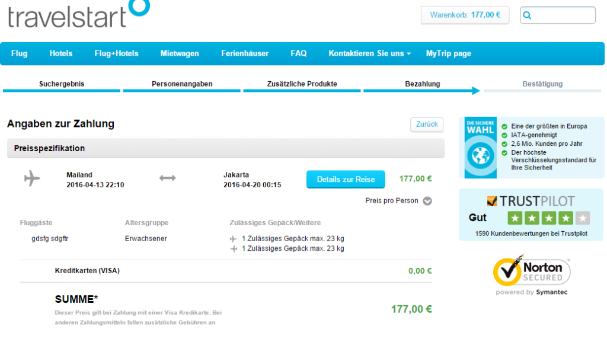Click the search magnifier icon
Screen dimensions: 607x339
click(x=527, y=15)
